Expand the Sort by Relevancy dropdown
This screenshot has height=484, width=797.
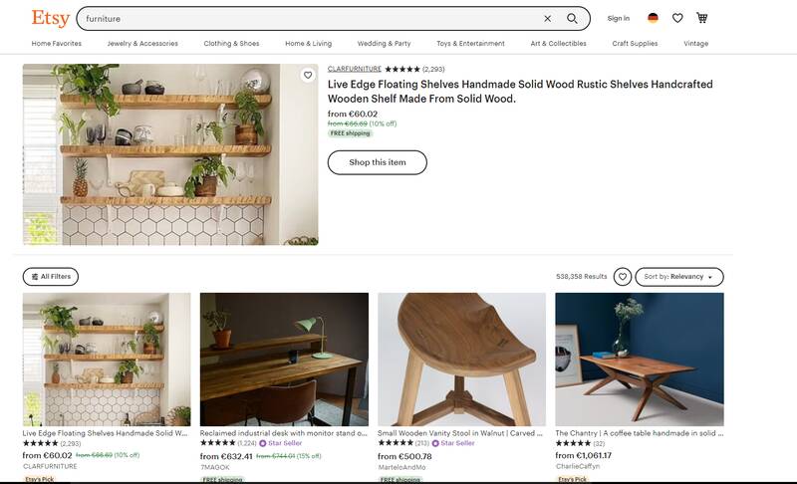click(x=678, y=277)
